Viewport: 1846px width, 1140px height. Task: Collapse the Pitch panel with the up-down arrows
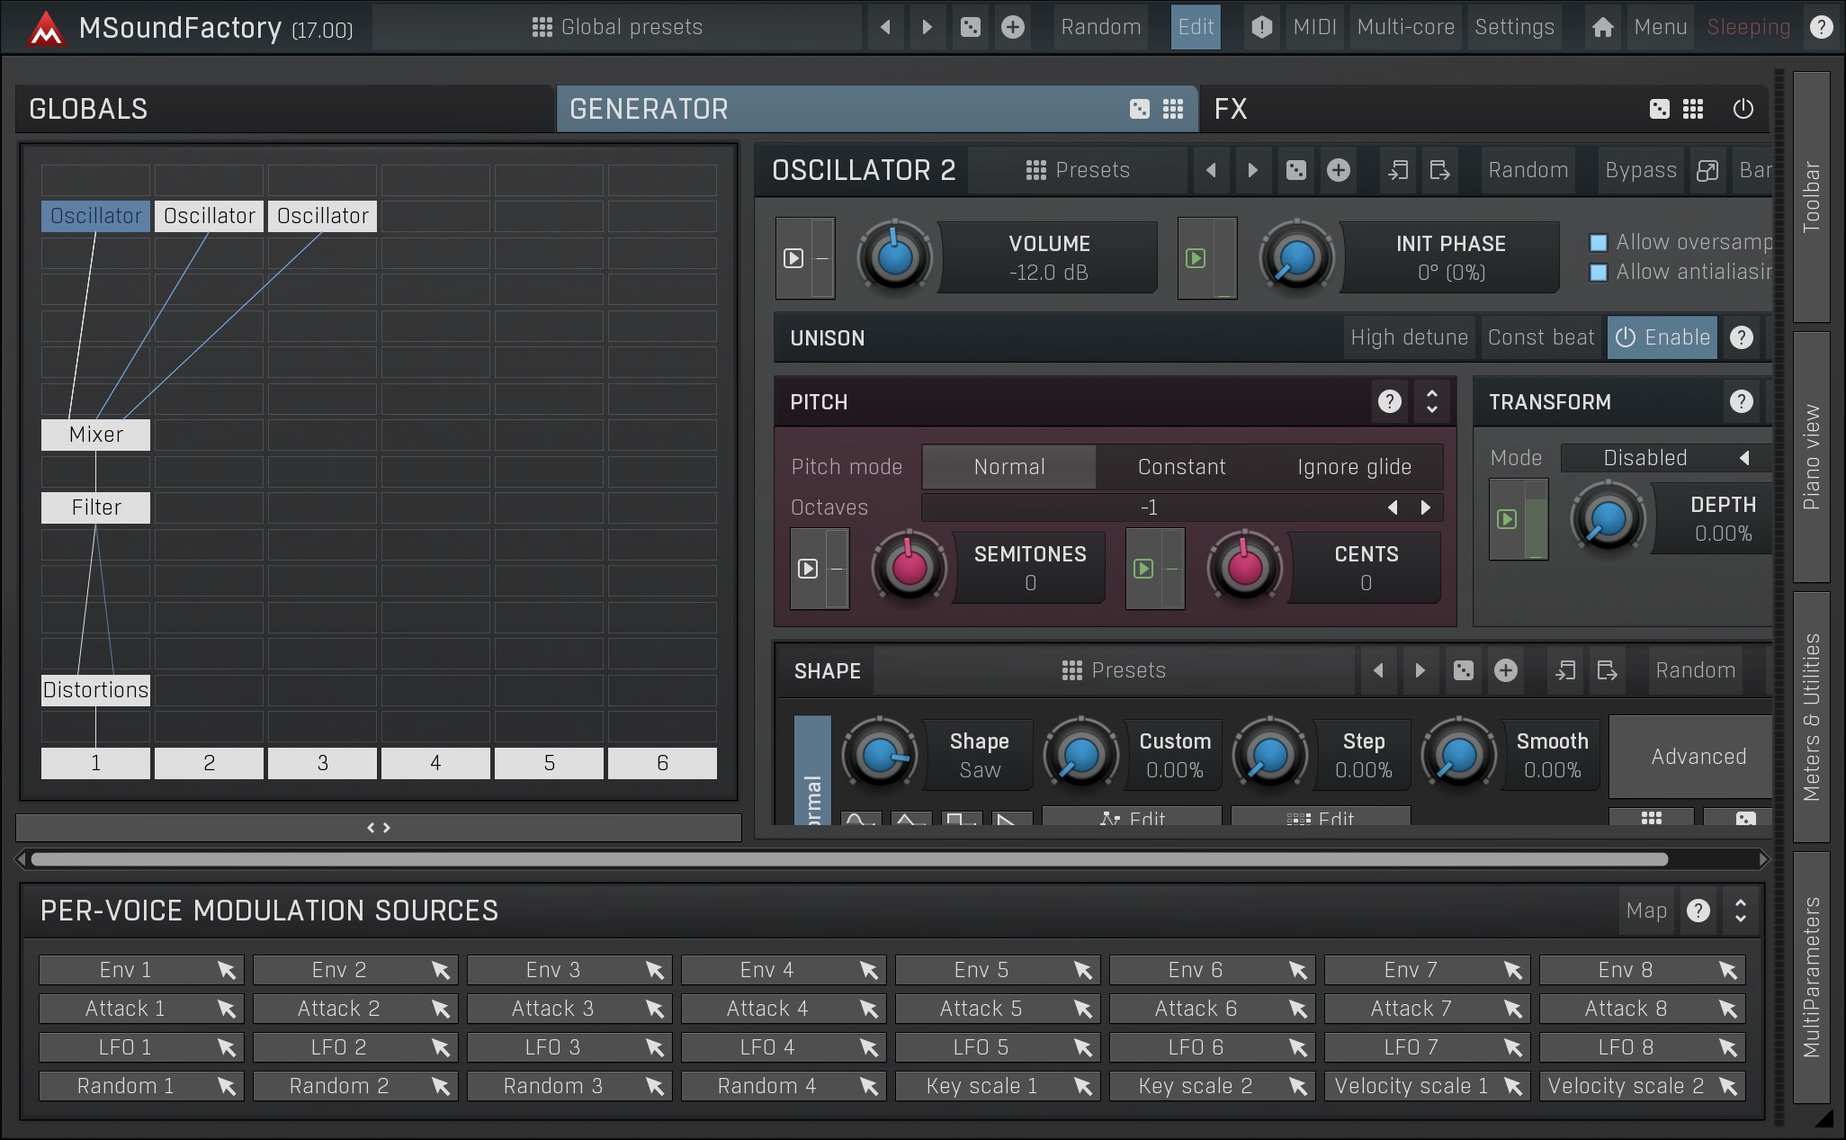pyautogui.click(x=1431, y=401)
